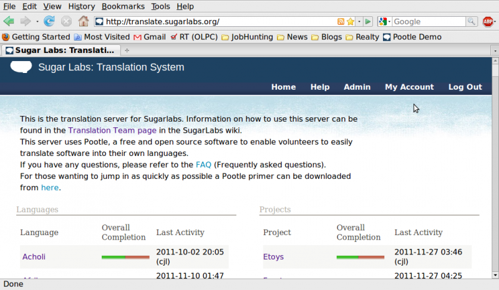Open a new tab with plus button
This screenshot has width=499, height=290.
tap(127, 51)
